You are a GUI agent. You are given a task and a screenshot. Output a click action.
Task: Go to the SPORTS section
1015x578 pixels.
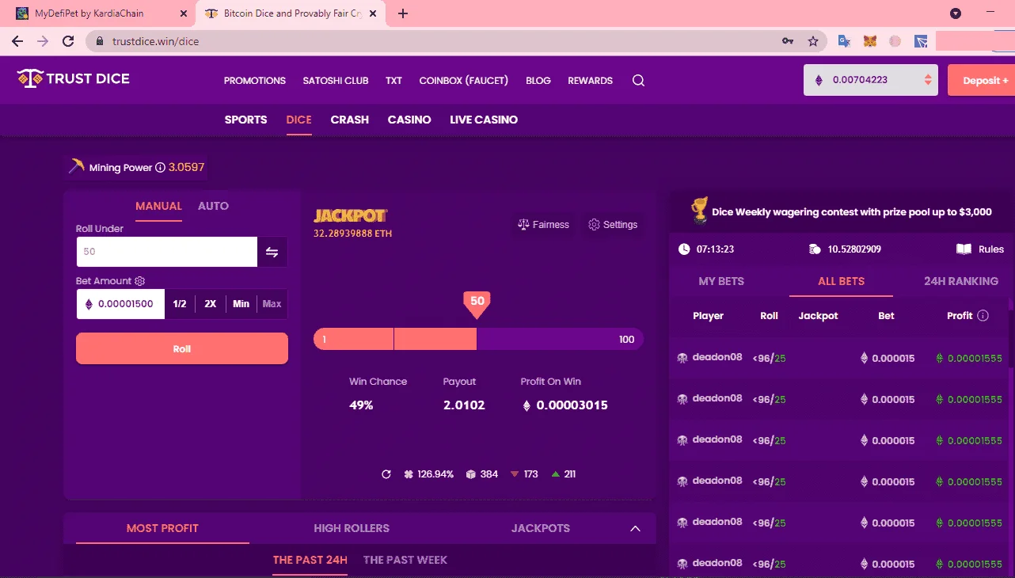tap(245, 120)
